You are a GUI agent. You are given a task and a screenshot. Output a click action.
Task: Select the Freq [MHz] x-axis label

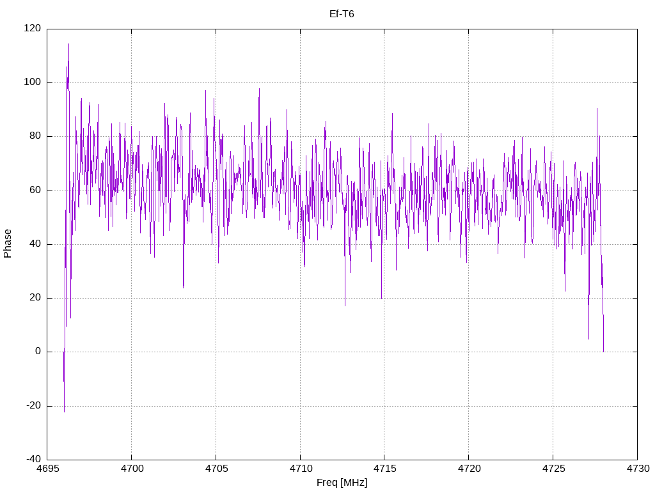[342, 483]
